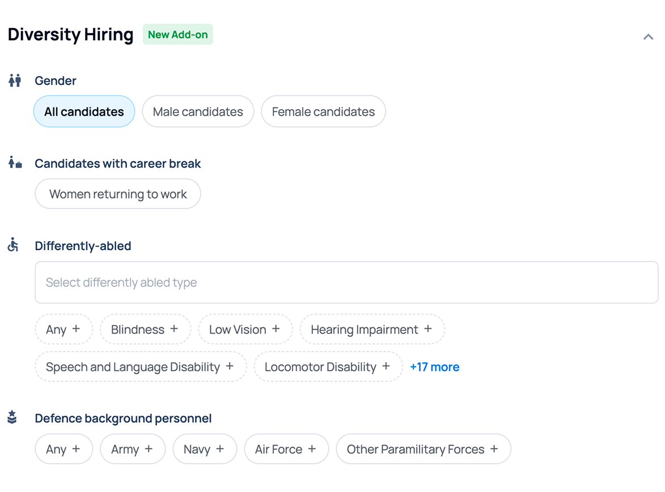This screenshot has height=492, width=665.
Task: Click the Defence background star badge icon
Action: click(x=12, y=417)
